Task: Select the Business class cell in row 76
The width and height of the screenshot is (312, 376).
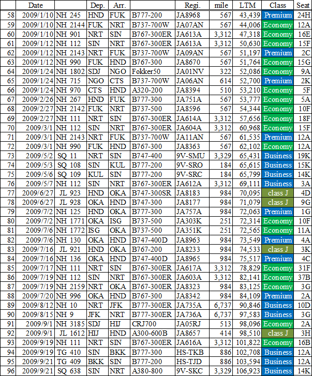Action: tap(277, 184)
